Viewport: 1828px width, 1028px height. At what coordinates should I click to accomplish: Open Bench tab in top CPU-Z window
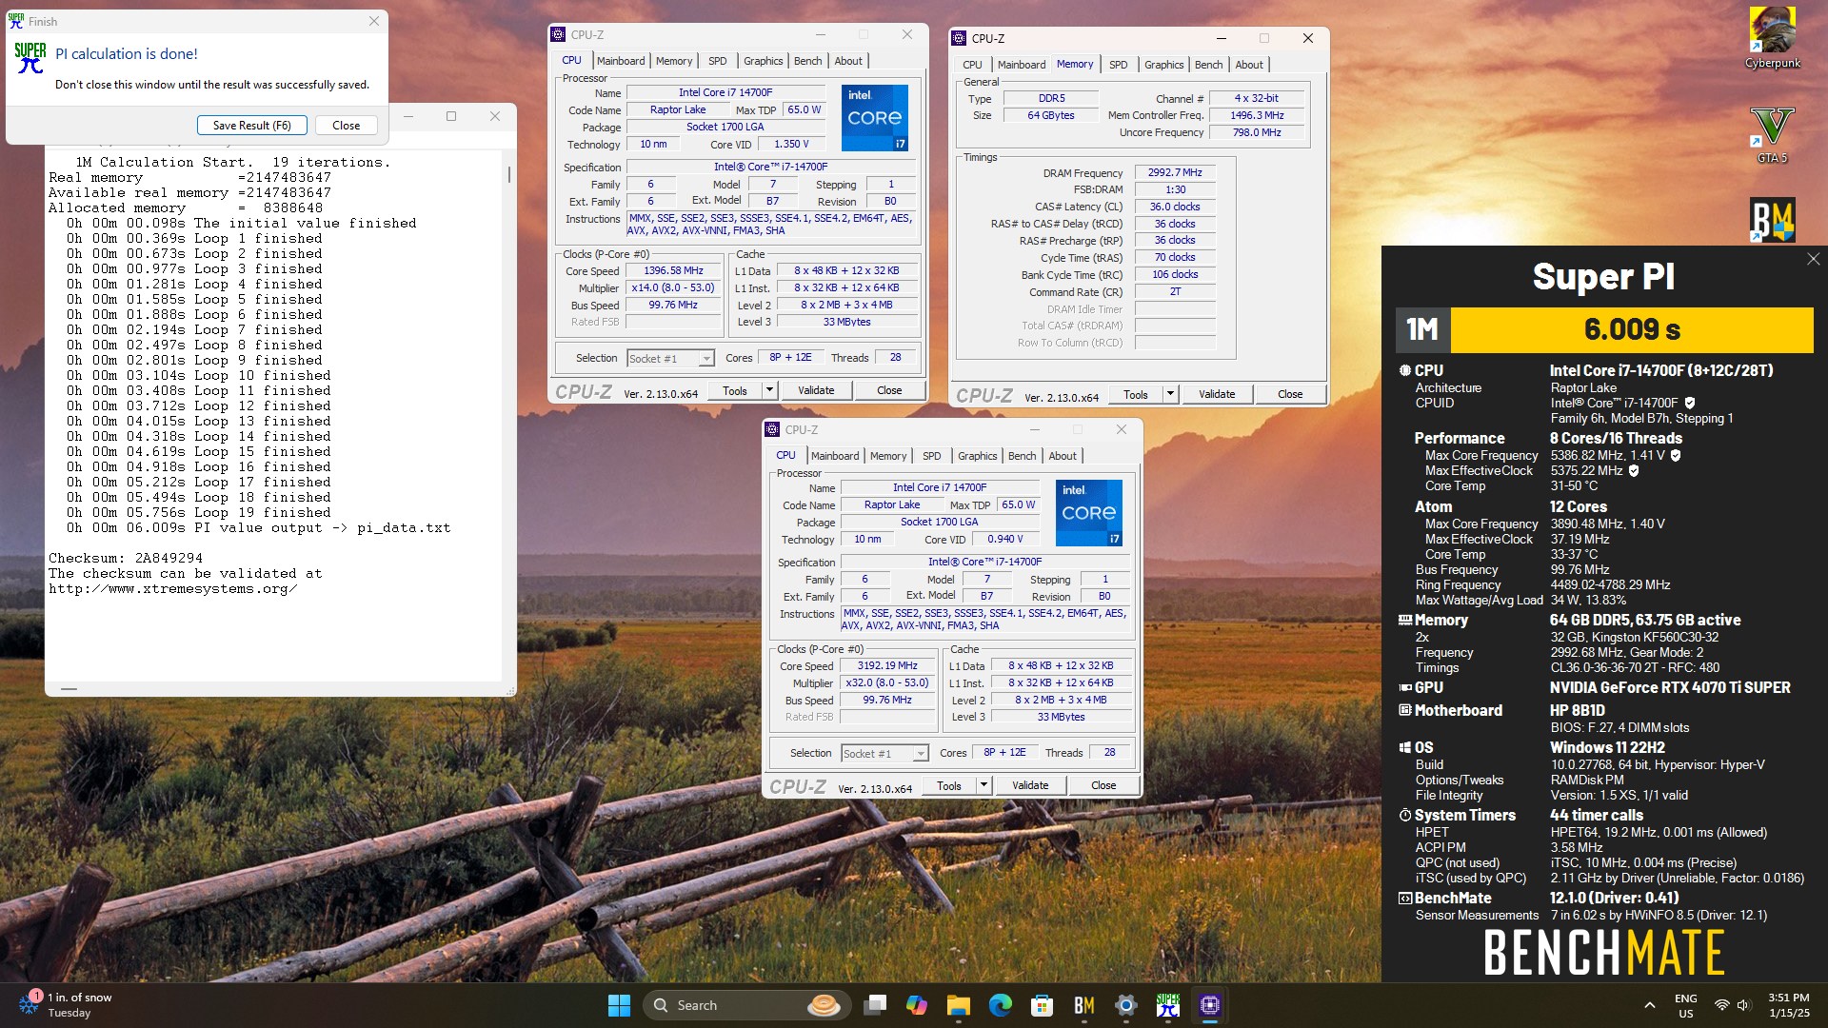point(807,61)
